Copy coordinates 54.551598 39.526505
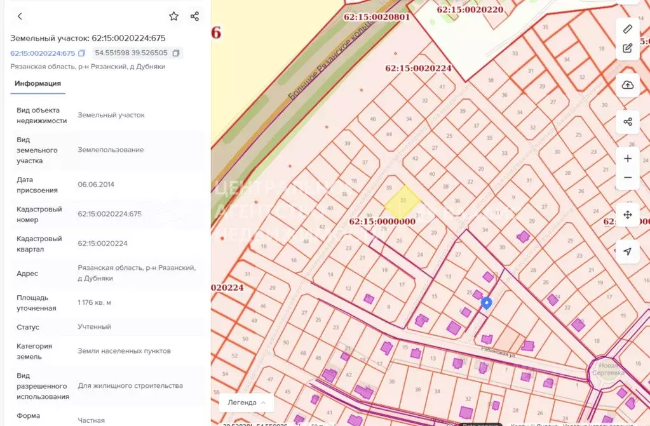The height and width of the screenshot is (426, 650). pos(176,53)
